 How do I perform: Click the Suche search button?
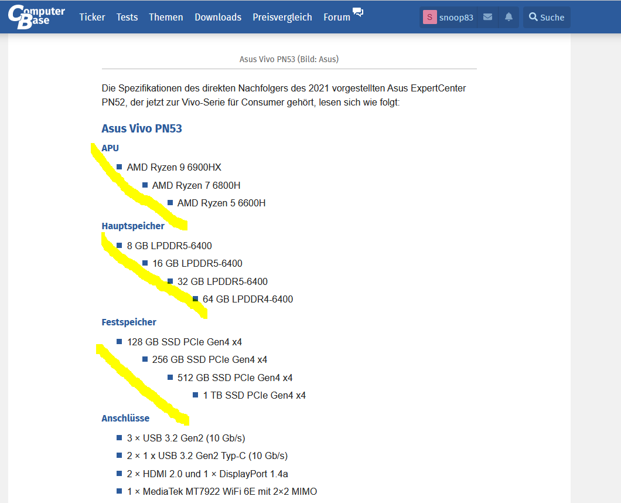tap(547, 17)
